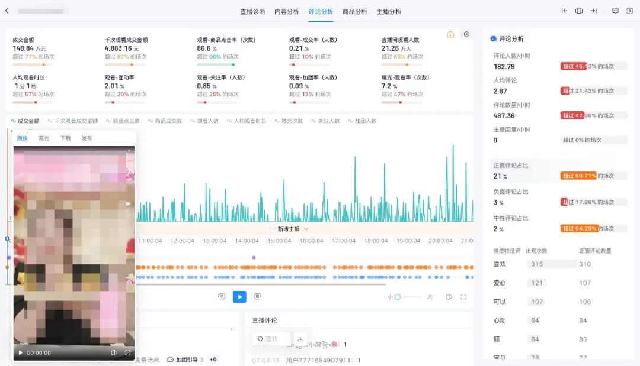Go back using the top-left arrow
The image size is (640, 366).
pos(7,11)
